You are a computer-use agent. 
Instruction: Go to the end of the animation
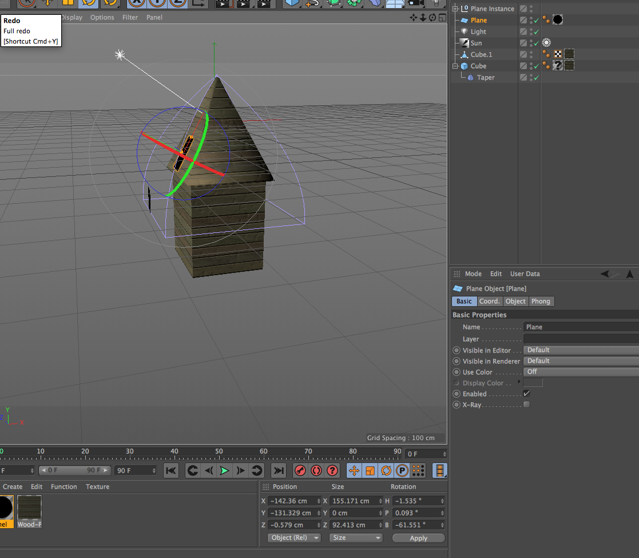tap(278, 470)
